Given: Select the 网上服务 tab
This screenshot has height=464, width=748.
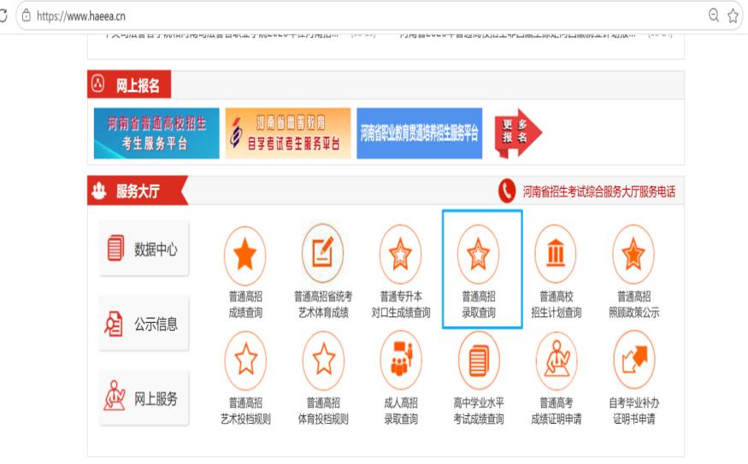Looking at the screenshot, I should tap(144, 398).
